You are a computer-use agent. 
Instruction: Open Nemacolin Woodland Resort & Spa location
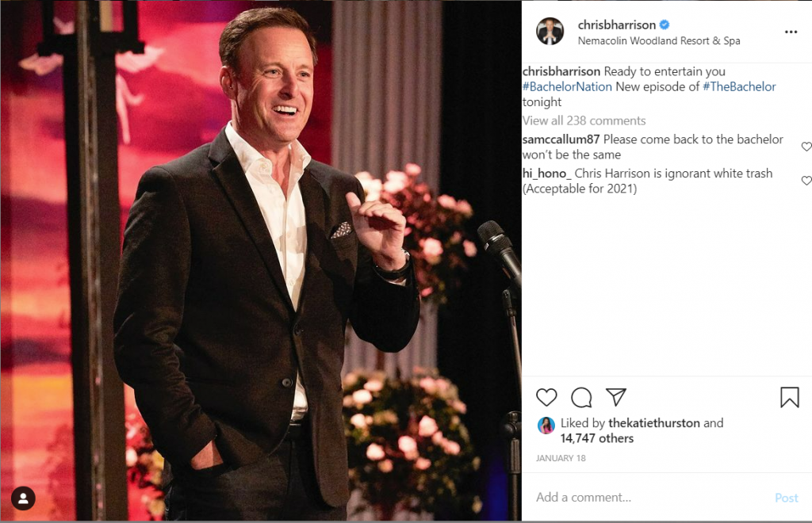[659, 40]
